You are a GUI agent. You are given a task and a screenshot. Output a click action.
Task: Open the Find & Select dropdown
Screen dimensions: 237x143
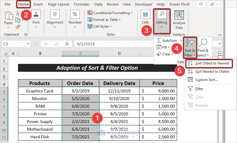pos(203,47)
